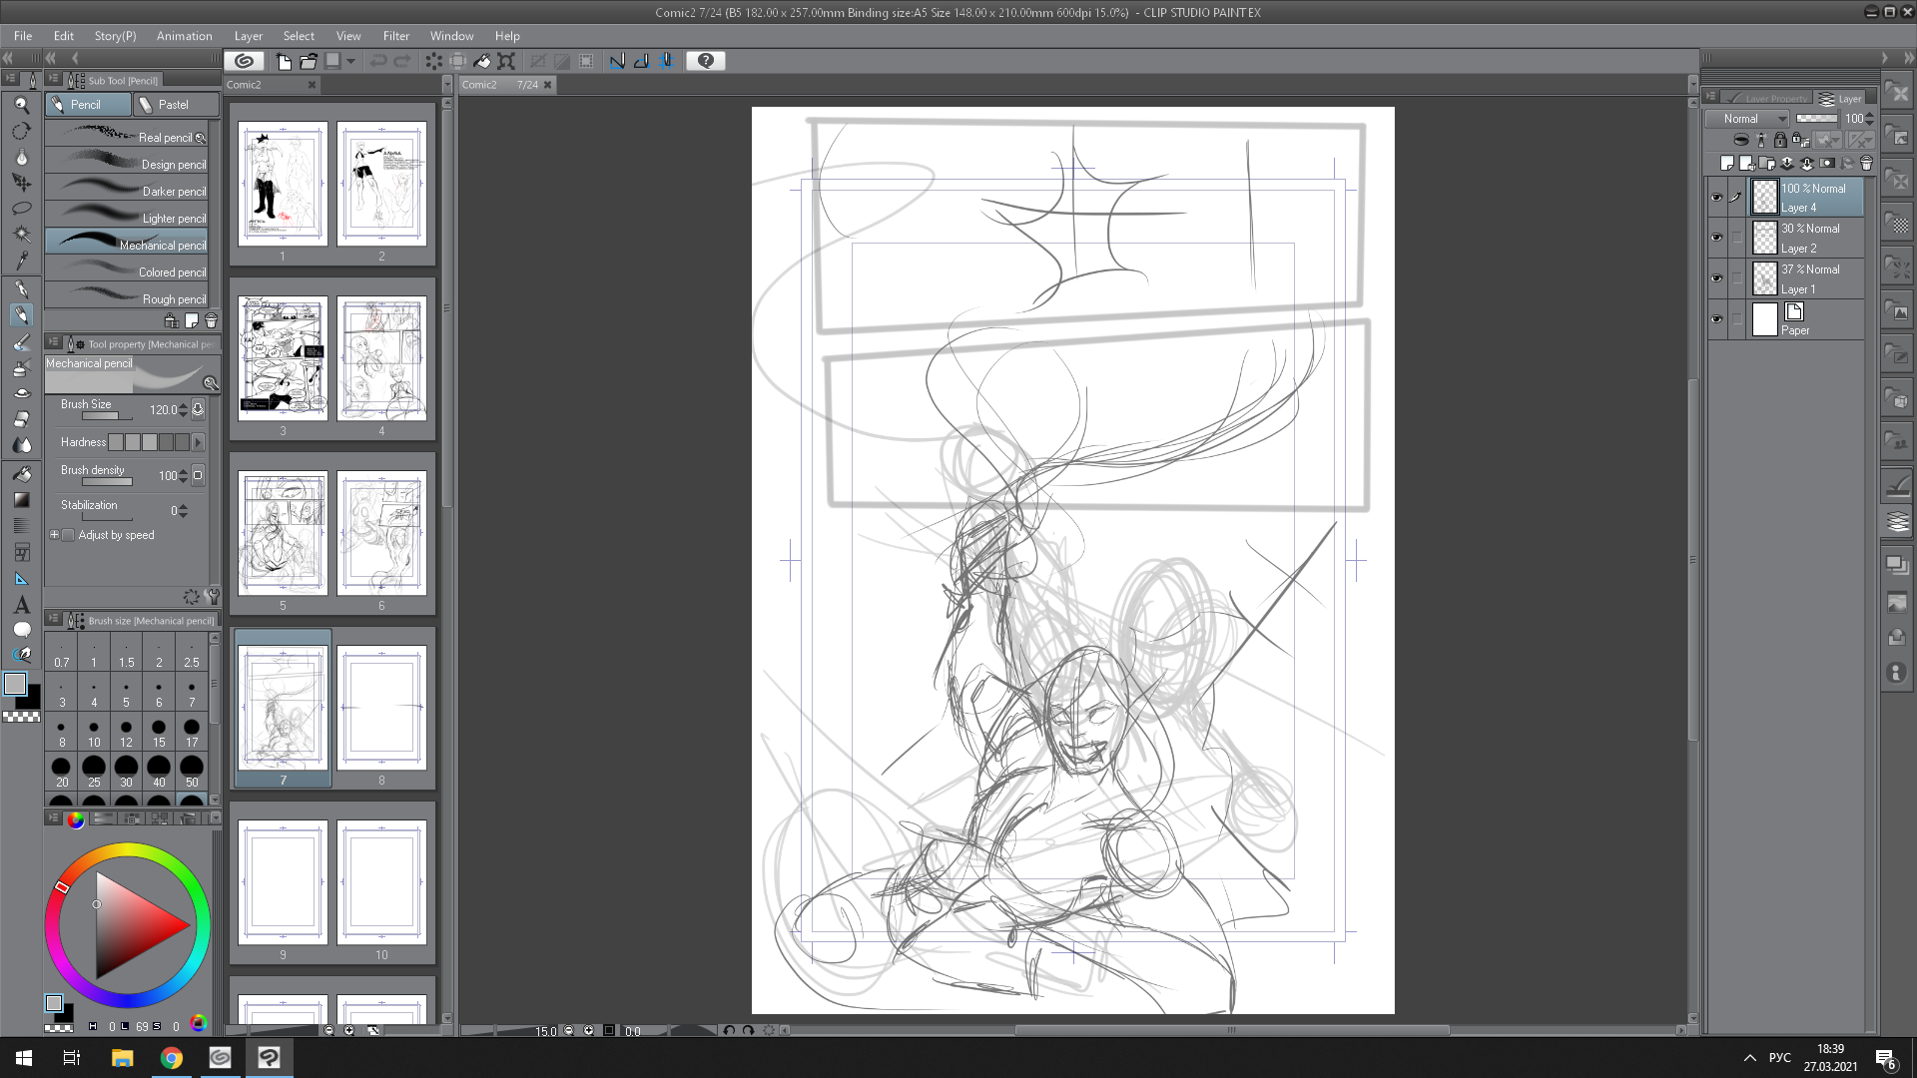Toggle visibility of Paper layer
Viewport: 1917px width, 1078px height.
1716,319
